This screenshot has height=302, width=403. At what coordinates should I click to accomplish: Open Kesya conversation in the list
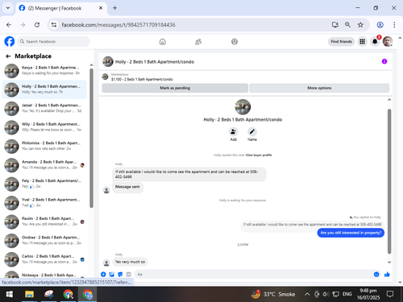(45, 71)
